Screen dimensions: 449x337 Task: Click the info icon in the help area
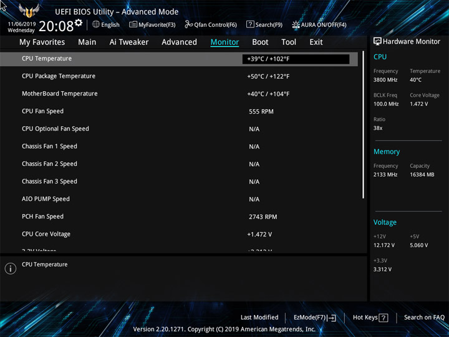pos(11,268)
